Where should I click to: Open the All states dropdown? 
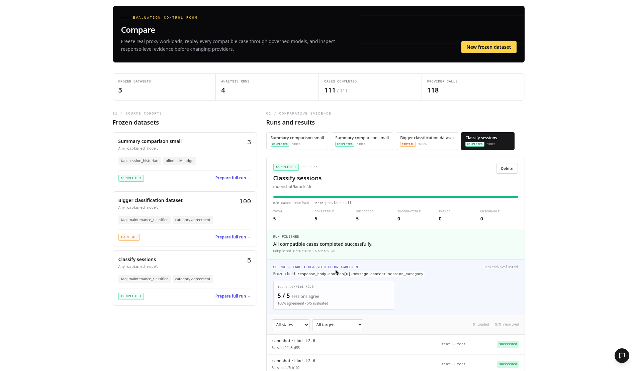(291, 325)
